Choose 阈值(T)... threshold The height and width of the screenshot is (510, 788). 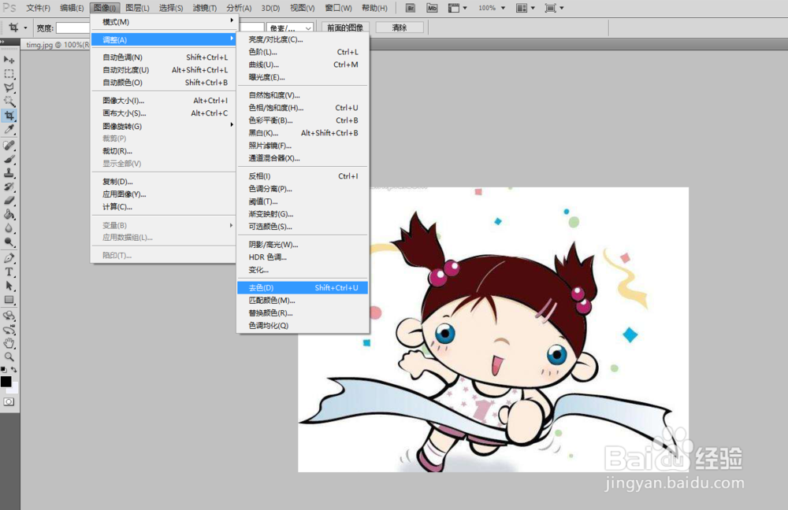[x=303, y=201]
